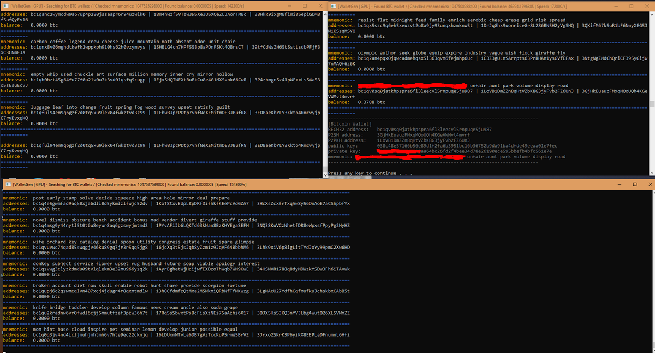655x353 pixels.
Task: Click console icon of window with speed 154800/s
Action: pos(7,185)
